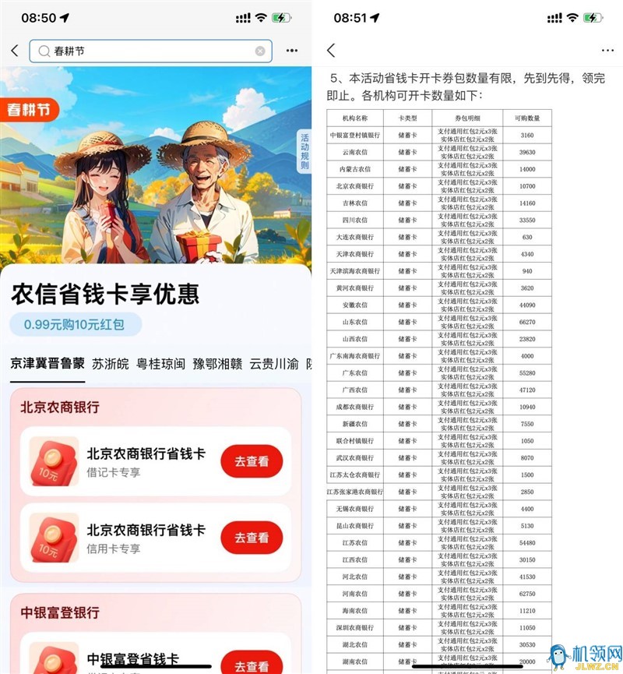This screenshot has width=623, height=674.
Task: Tap the red packet icon on the 借记卡专享 card
Action: pyautogui.click(x=55, y=461)
